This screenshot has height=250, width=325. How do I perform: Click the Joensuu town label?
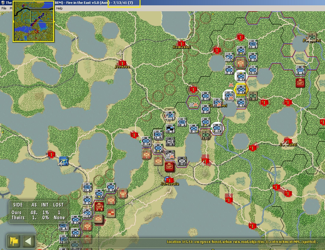pyautogui.click(x=122, y=67)
